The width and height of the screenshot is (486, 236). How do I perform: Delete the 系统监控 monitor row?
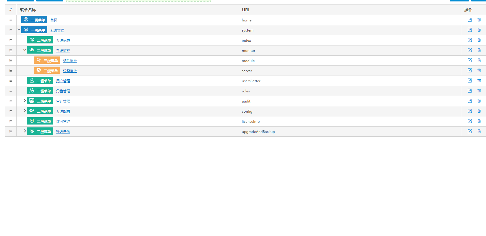pos(479,50)
